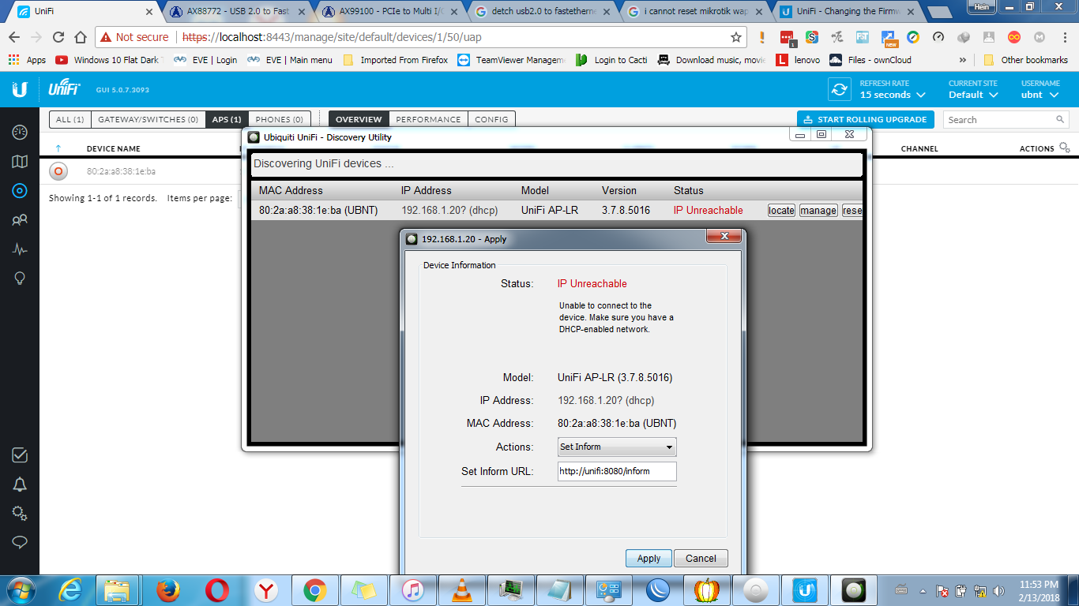Click the 80:2a:a8:38:1e:ba (UBNT) row in Discovery Utility
This screenshot has height=606, width=1079.
[x=556, y=211]
